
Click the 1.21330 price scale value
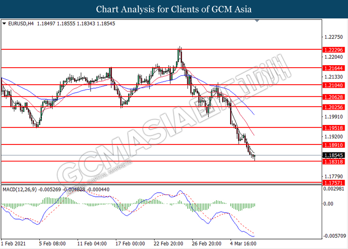(334, 77)
